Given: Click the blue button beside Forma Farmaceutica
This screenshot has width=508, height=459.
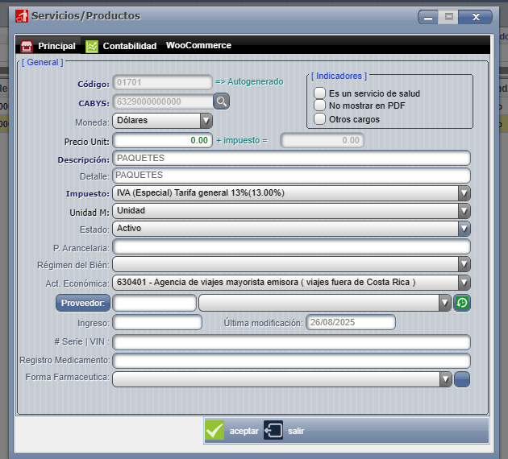Looking at the screenshot, I should point(462,378).
